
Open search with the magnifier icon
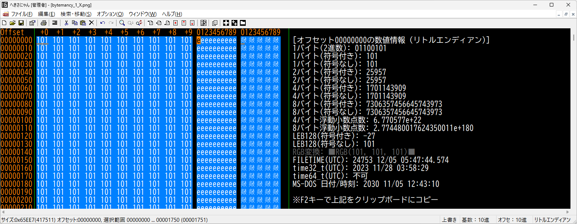pos(122,23)
